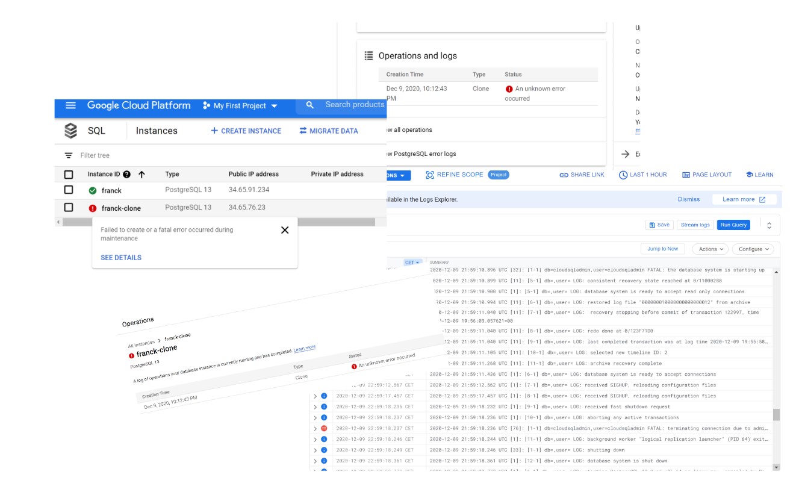Check the franck-clone instance checkbox

click(x=69, y=207)
